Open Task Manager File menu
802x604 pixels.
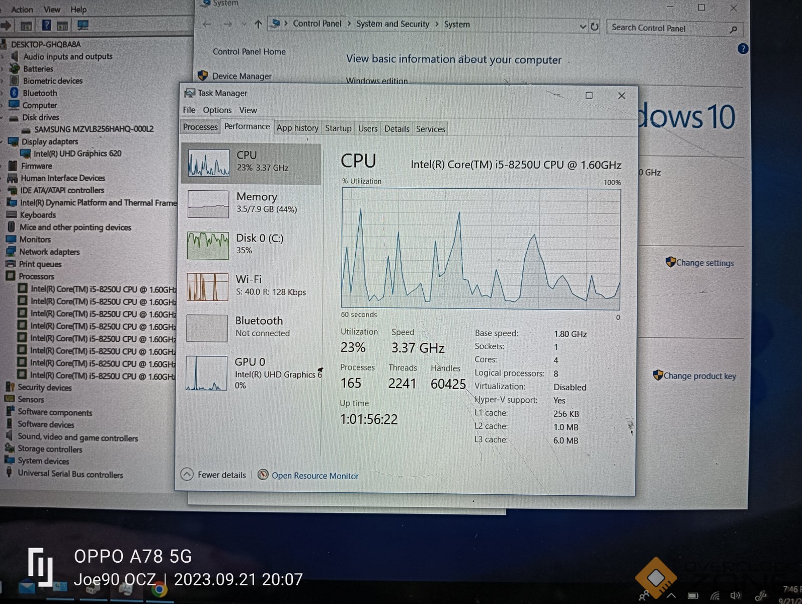pos(189,110)
